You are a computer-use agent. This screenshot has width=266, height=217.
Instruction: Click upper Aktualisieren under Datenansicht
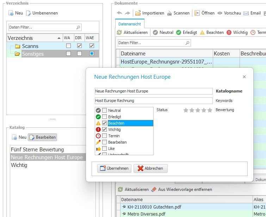pos(132,32)
